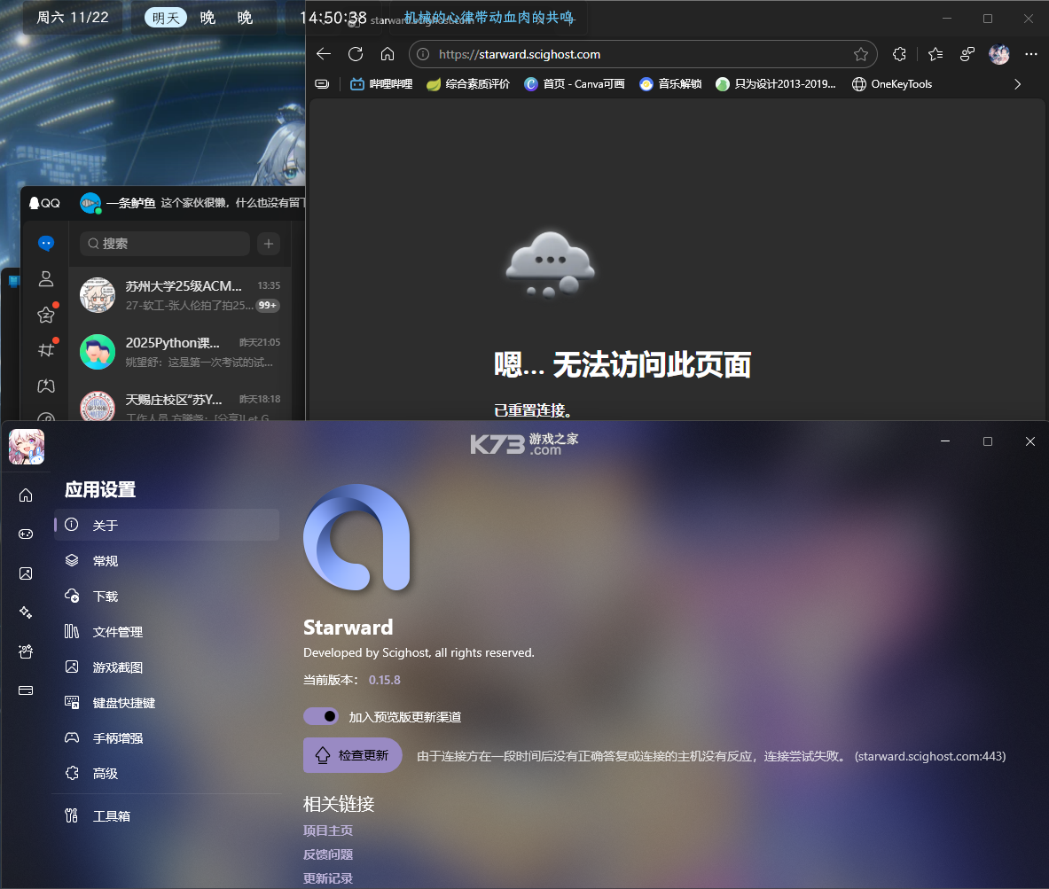The width and height of the screenshot is (1049, 889).
Task: Open the Starward game launcher controller icon
Action: point(26,534)
